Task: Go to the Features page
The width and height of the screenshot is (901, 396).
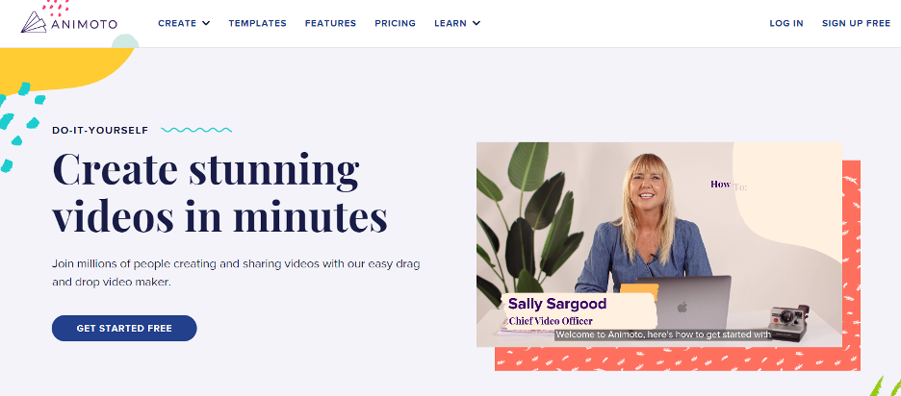Action: [x=330, y=23]
